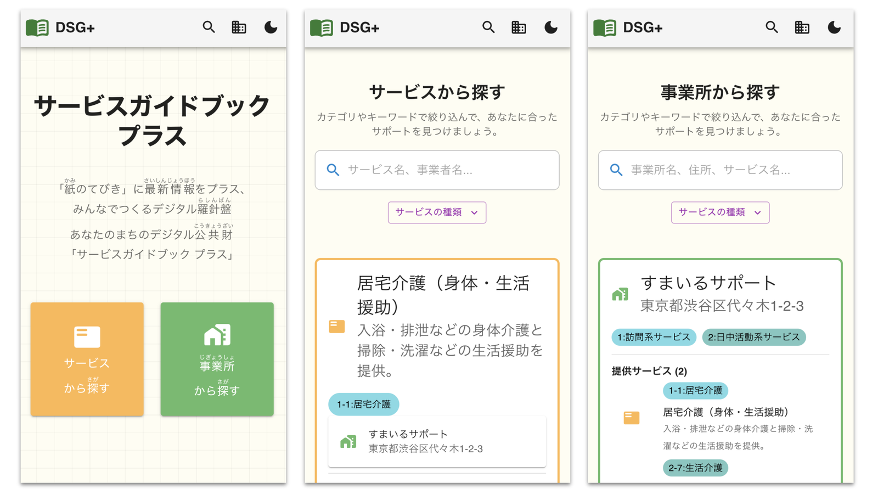Toggle dark mode on the facility search screen

[x=834, y=27]
